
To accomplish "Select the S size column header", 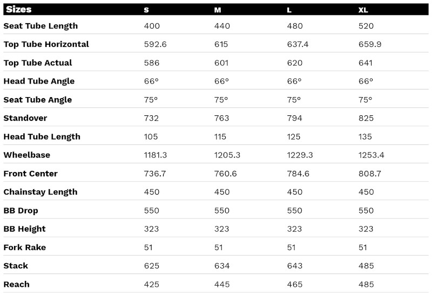I will pos(146,10).
